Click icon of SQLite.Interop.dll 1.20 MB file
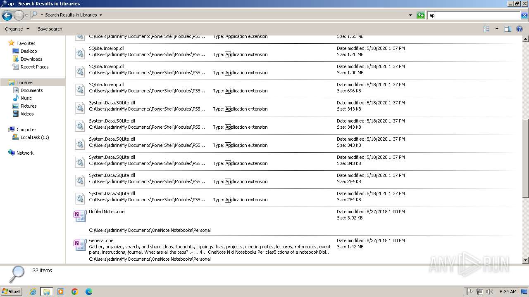The width and height of the screenshot is (529, 297). (80, 53)
